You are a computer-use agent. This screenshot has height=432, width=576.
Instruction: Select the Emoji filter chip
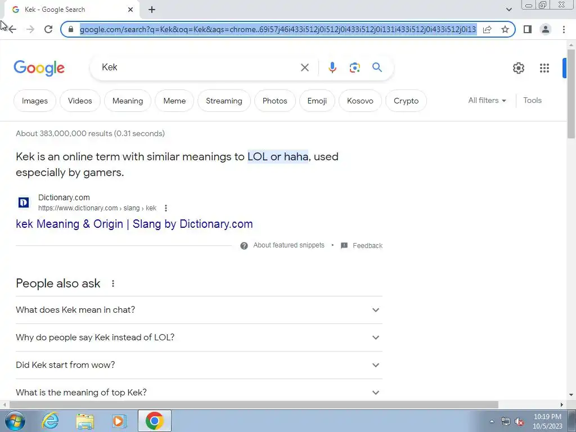pyautogui.click(x=317, y=101)
